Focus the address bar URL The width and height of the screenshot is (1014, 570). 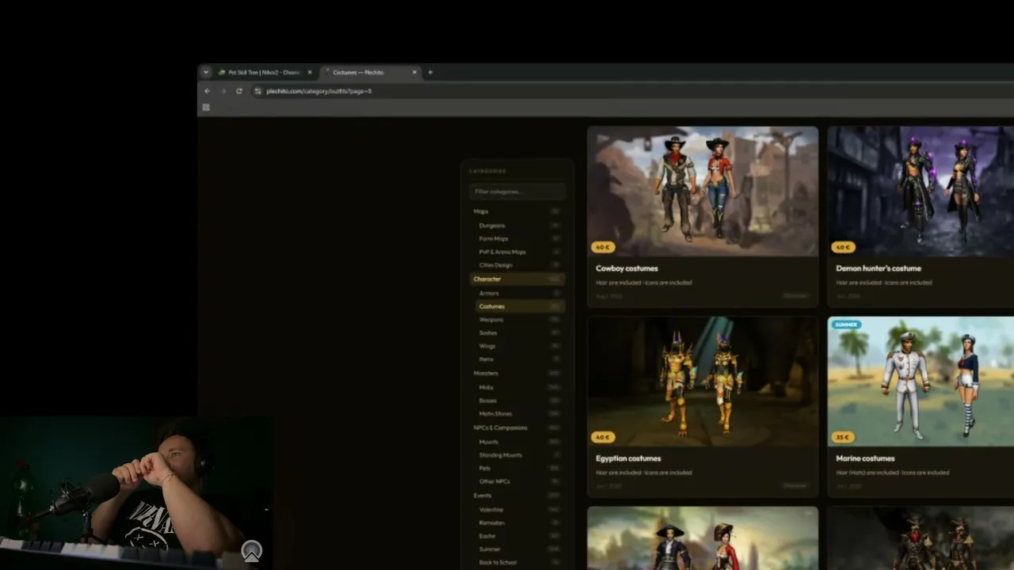(318, 91)
